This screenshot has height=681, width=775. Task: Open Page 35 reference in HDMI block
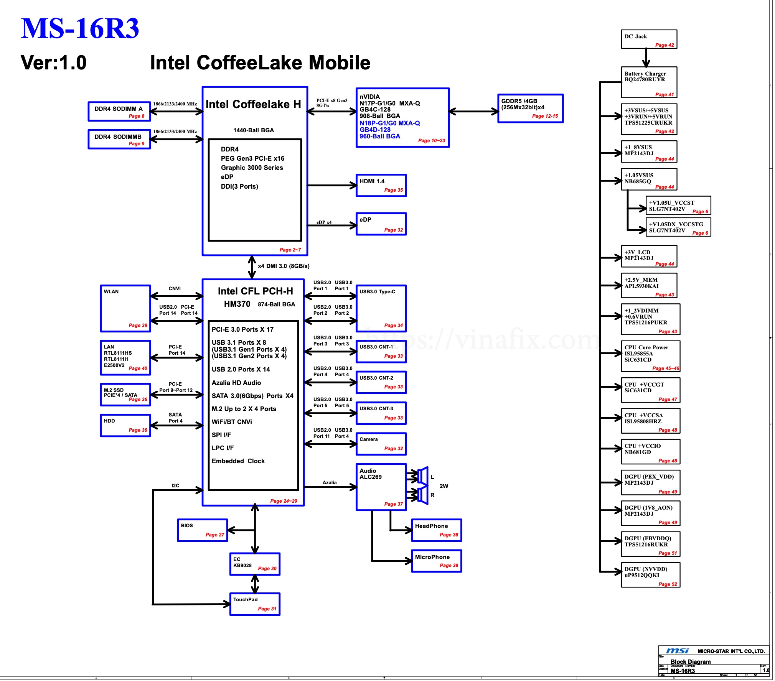(394, 190)
